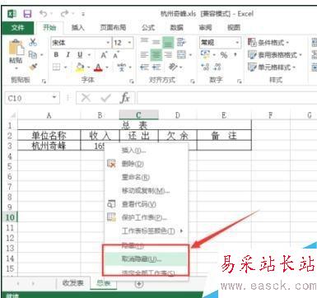This screenshot has height=298, width=317.
Task: Decrease font size with smaller A
Action: coord(116,55)
